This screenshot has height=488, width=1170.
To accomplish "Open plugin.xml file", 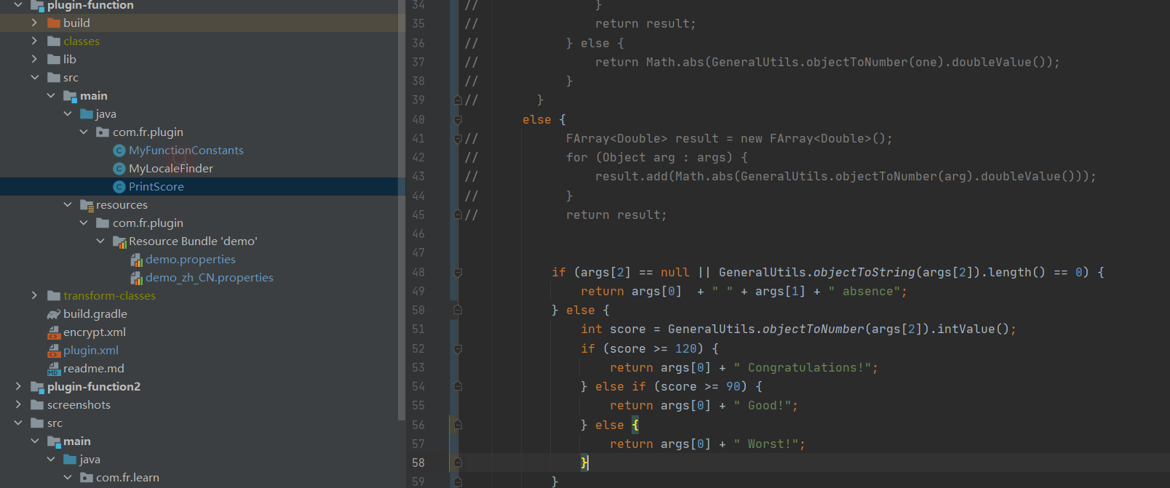I will tap(90, 351).
